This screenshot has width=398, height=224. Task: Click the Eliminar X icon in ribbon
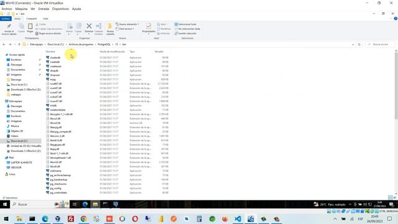(89, 26)
